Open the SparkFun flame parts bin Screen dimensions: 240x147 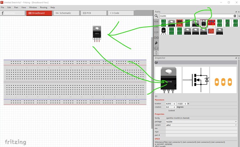[x=156, y=43]
